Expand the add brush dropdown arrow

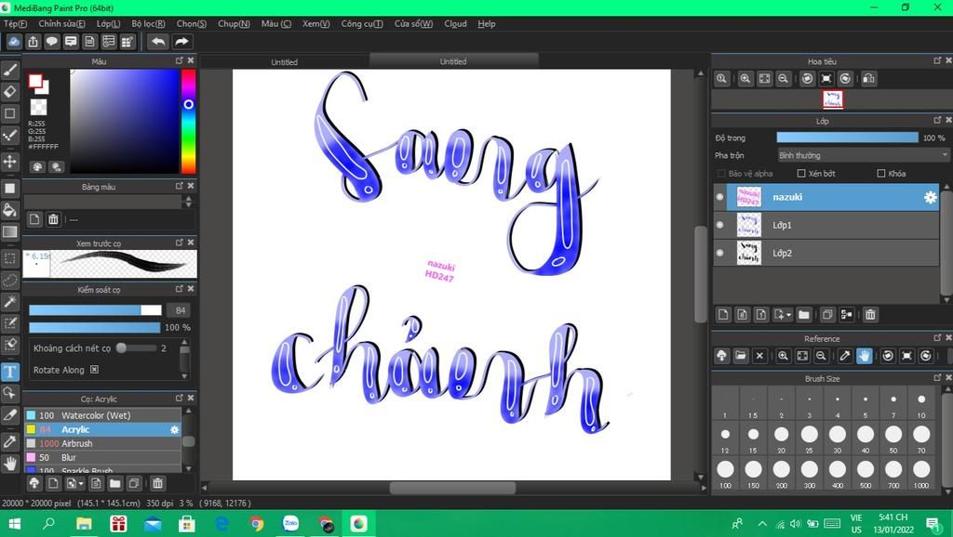pos(81,484)
